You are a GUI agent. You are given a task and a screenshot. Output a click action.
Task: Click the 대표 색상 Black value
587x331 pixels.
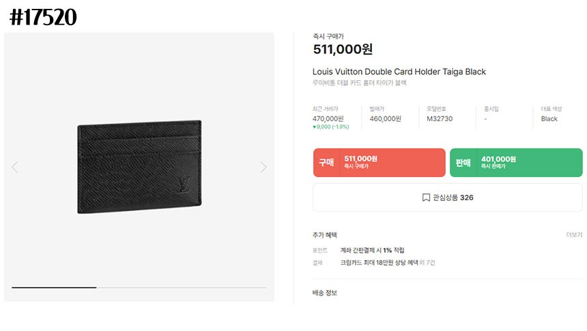(549, 119)
